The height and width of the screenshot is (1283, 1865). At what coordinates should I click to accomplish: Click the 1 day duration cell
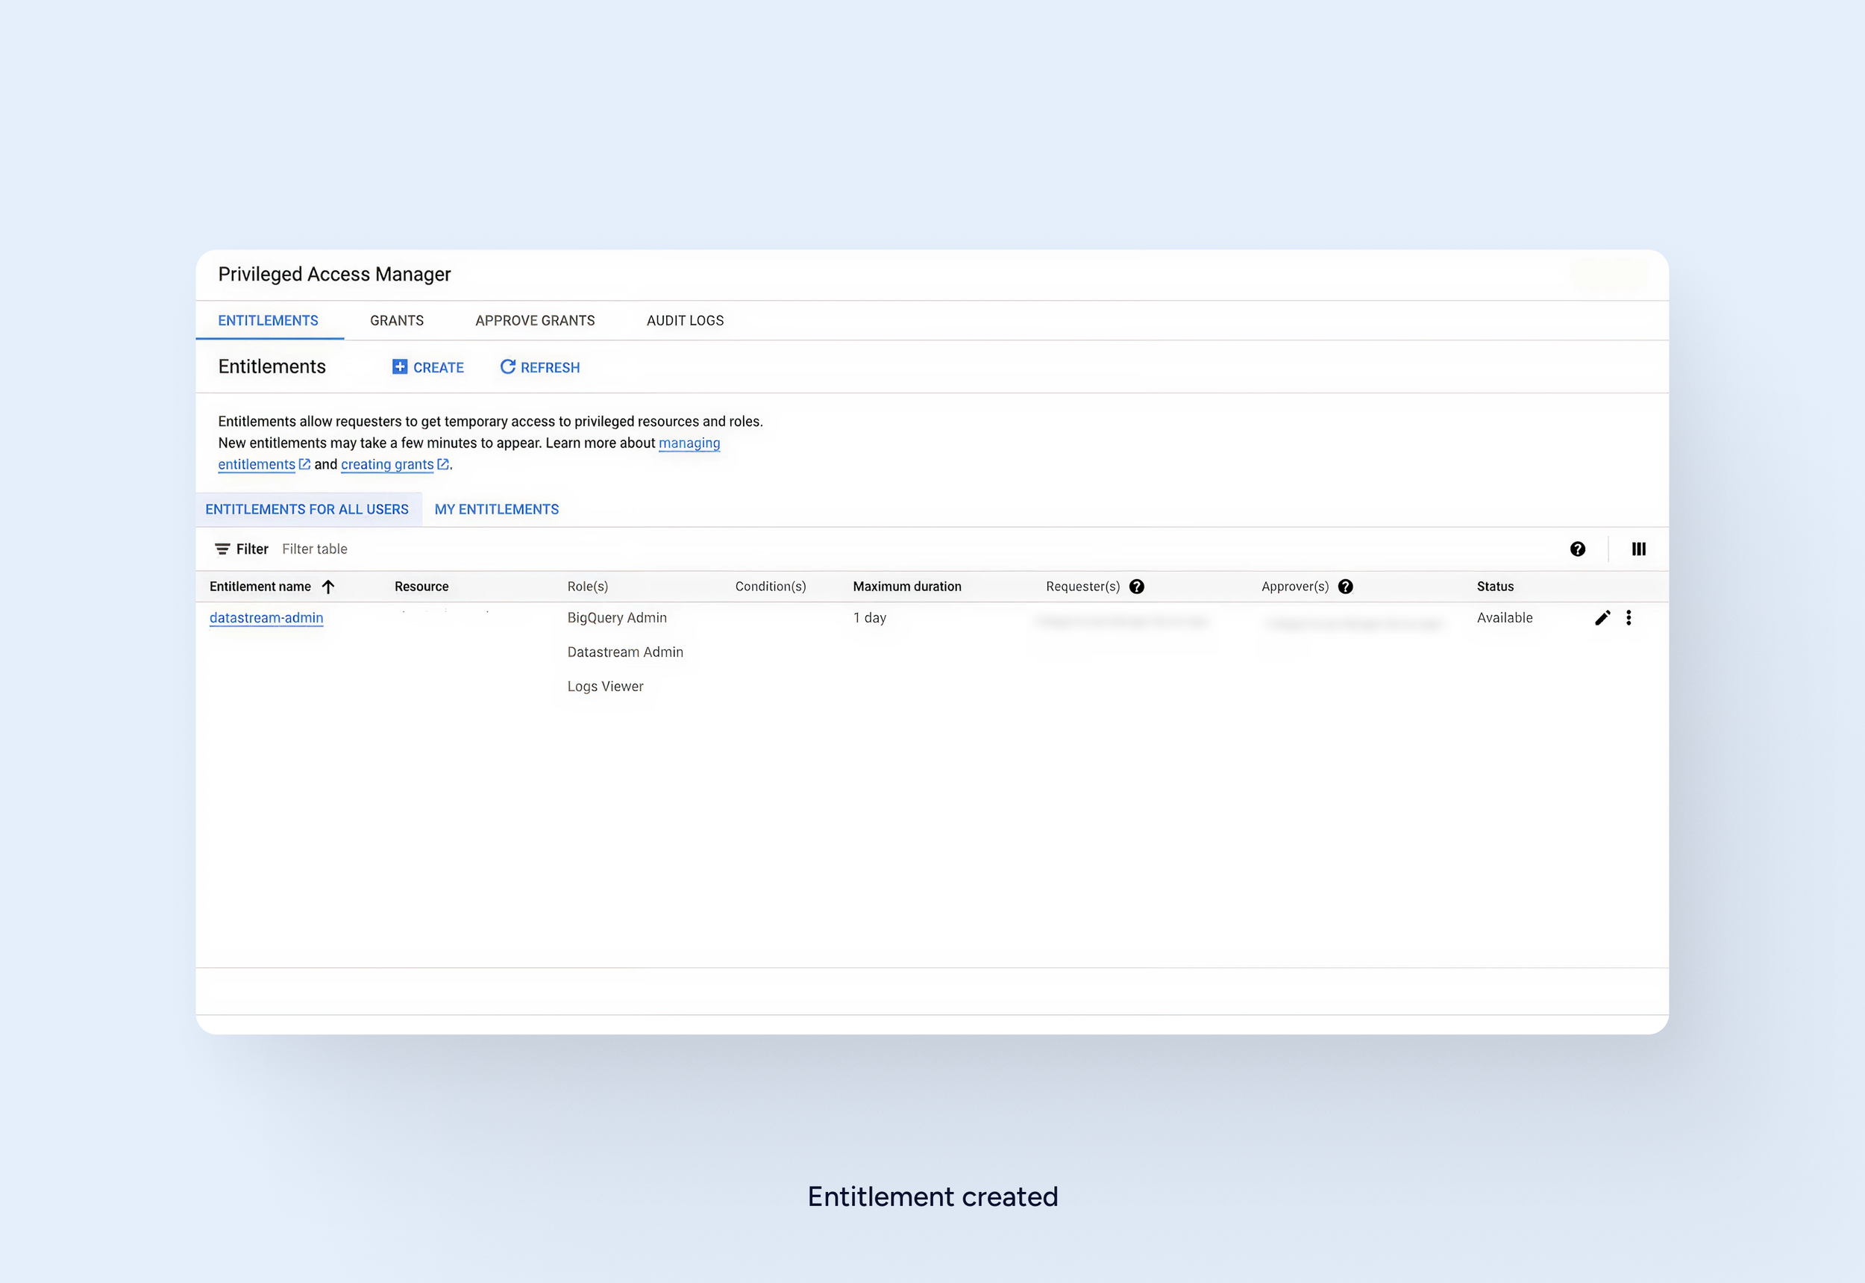point(869,617)
